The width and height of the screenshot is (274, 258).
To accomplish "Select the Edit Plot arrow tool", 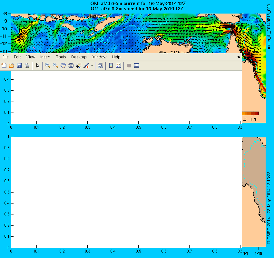I will (38, 65).
